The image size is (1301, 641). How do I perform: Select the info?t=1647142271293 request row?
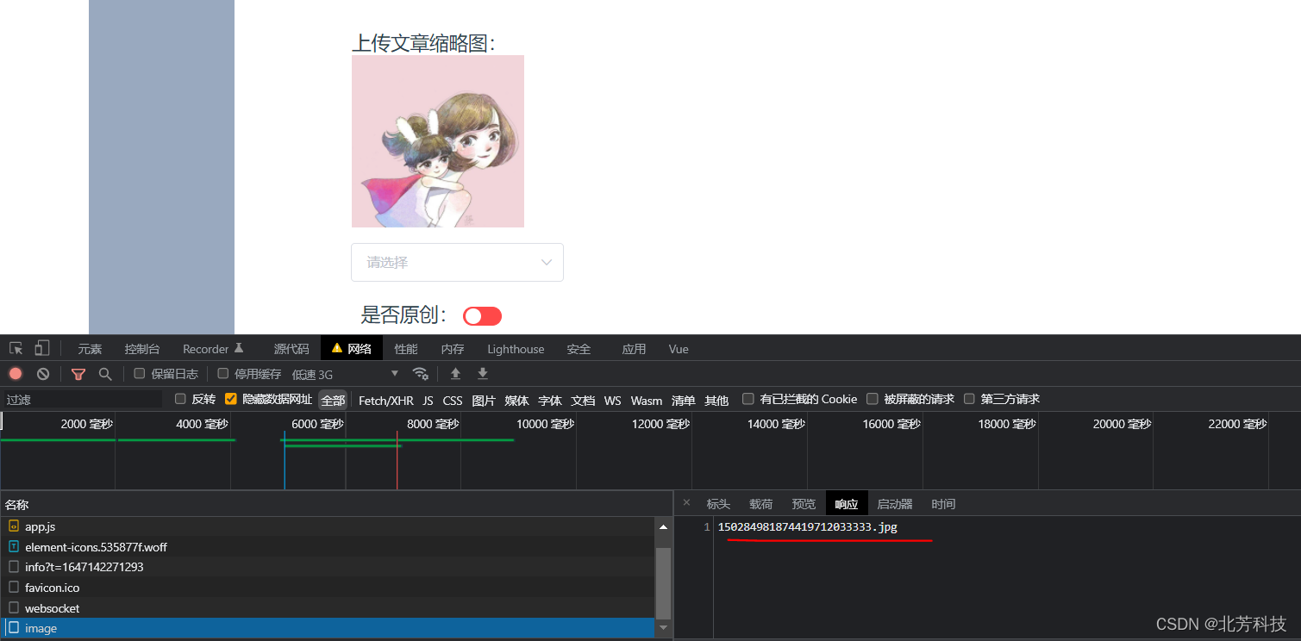click(328, 567)
